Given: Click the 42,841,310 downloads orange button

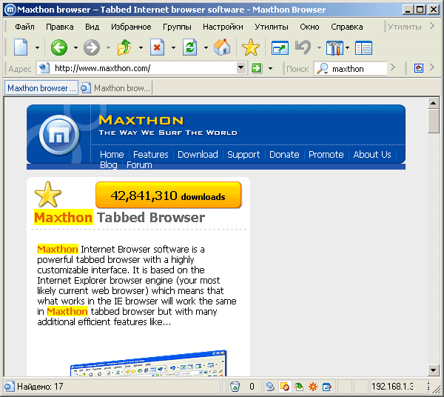Looking at the screenshot, I should pyautogui.click(x=169, y=195).
